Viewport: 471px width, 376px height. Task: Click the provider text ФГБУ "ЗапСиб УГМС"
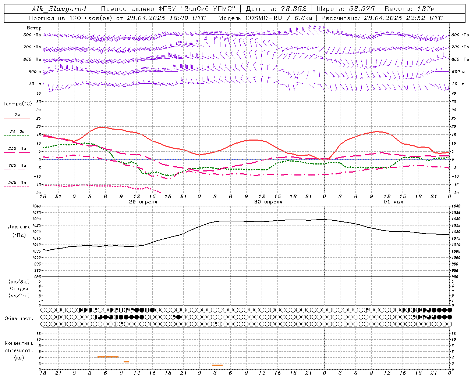click(197, 9)
